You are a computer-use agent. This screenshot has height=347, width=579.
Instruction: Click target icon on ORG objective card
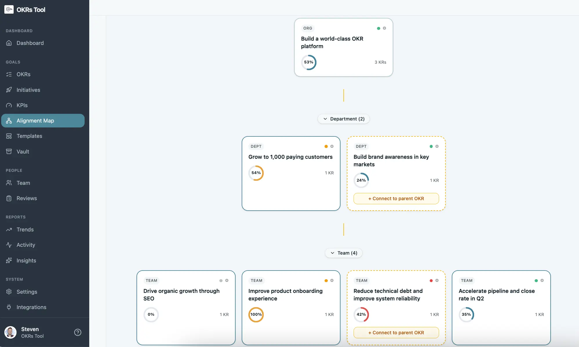point(385,28)
